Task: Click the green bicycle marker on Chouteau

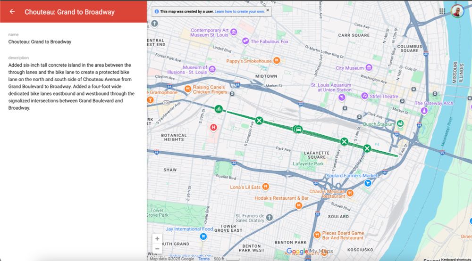Action: pyautogui.click(x=219, y=109)
